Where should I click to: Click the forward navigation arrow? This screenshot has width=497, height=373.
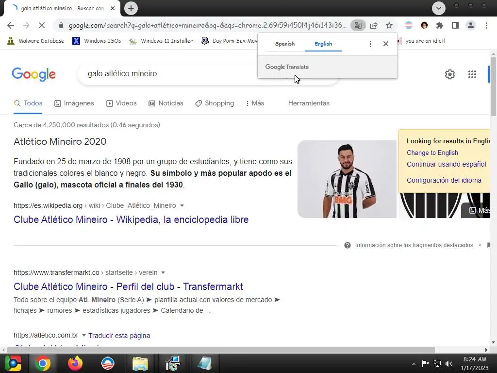(x=26, y=25)
